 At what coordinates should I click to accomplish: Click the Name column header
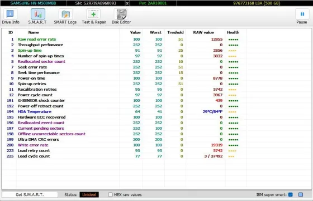(34, 32)
